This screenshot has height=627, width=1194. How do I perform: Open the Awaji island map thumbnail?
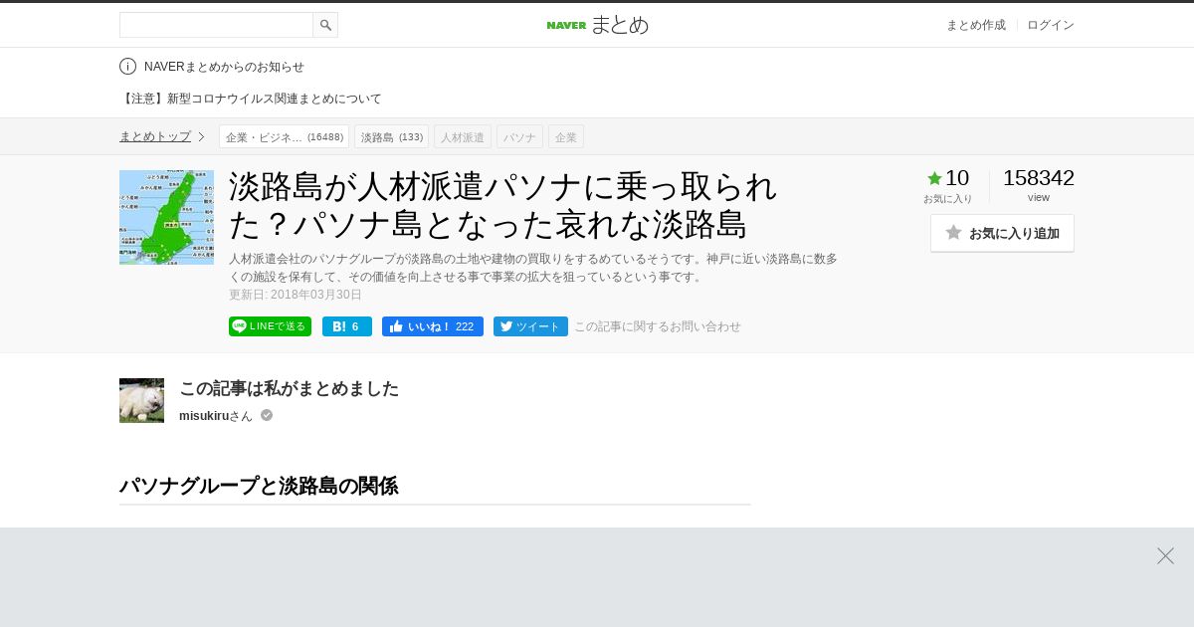(x=166, y=217)
